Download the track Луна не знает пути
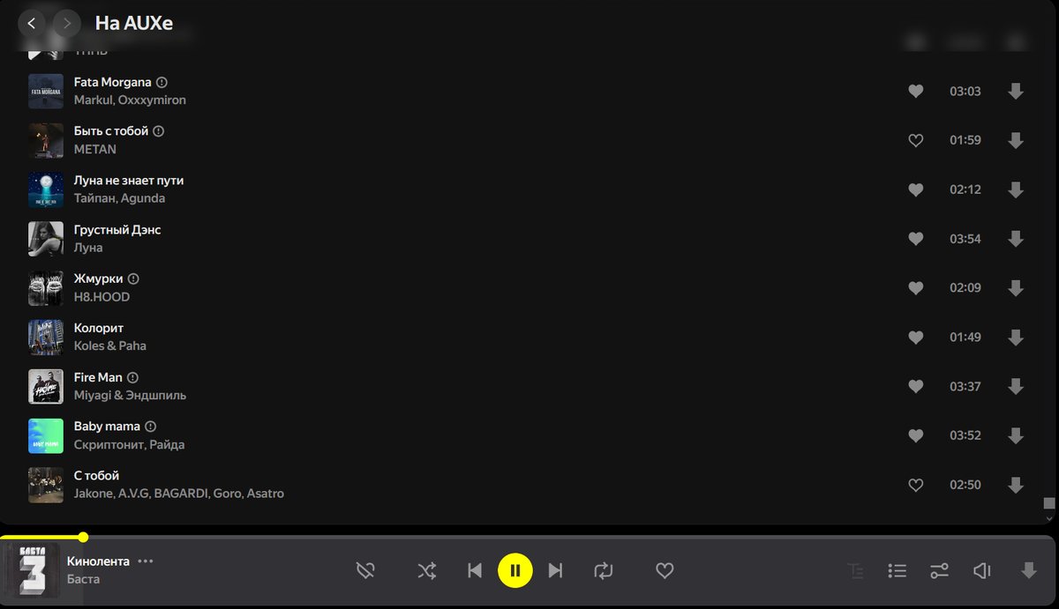The image size is (1059, 609). 1016,189
